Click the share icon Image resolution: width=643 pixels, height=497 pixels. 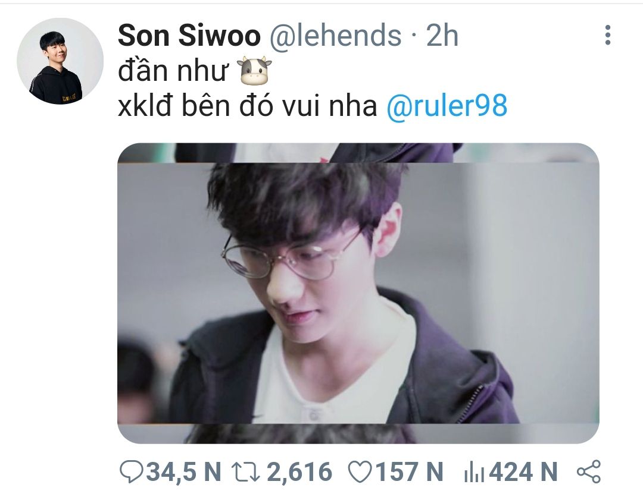(x=589, y=471)
